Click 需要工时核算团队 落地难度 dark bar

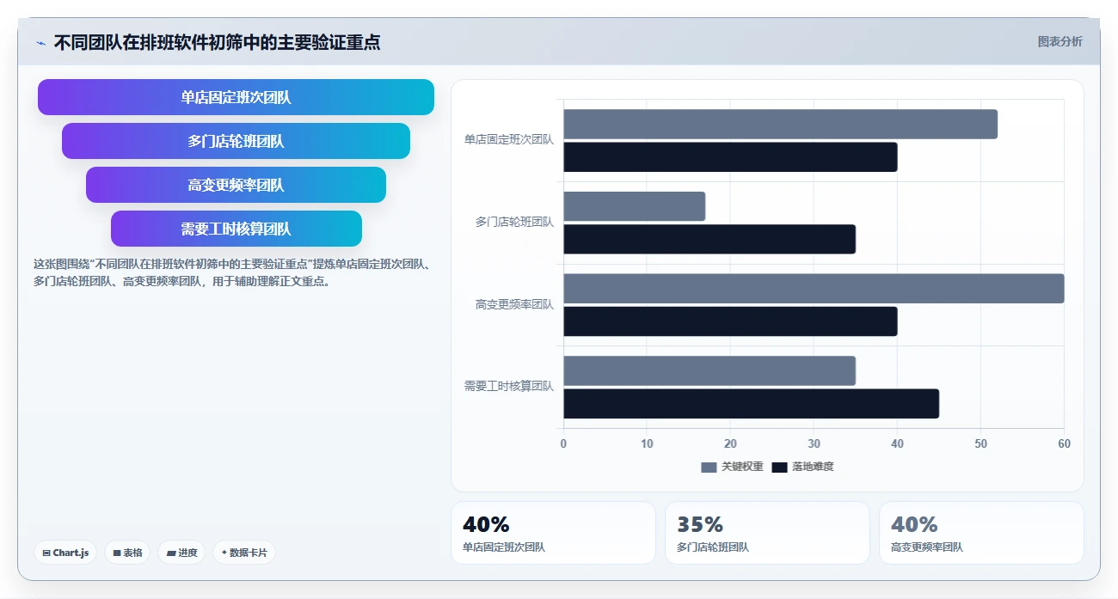(x=751, y=404)
